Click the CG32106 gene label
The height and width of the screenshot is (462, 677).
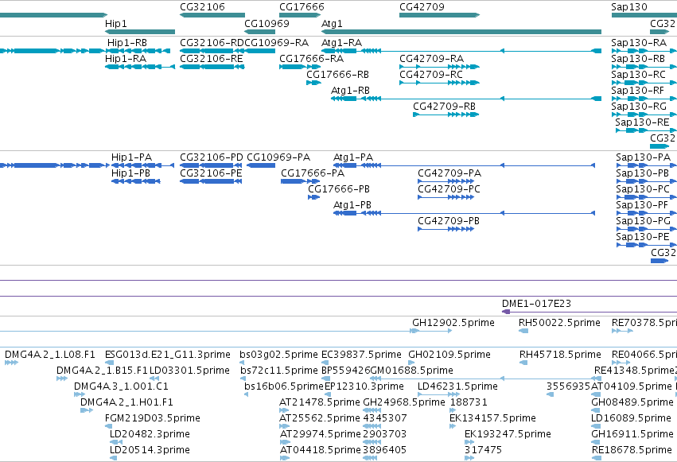(x=203, y=7)
